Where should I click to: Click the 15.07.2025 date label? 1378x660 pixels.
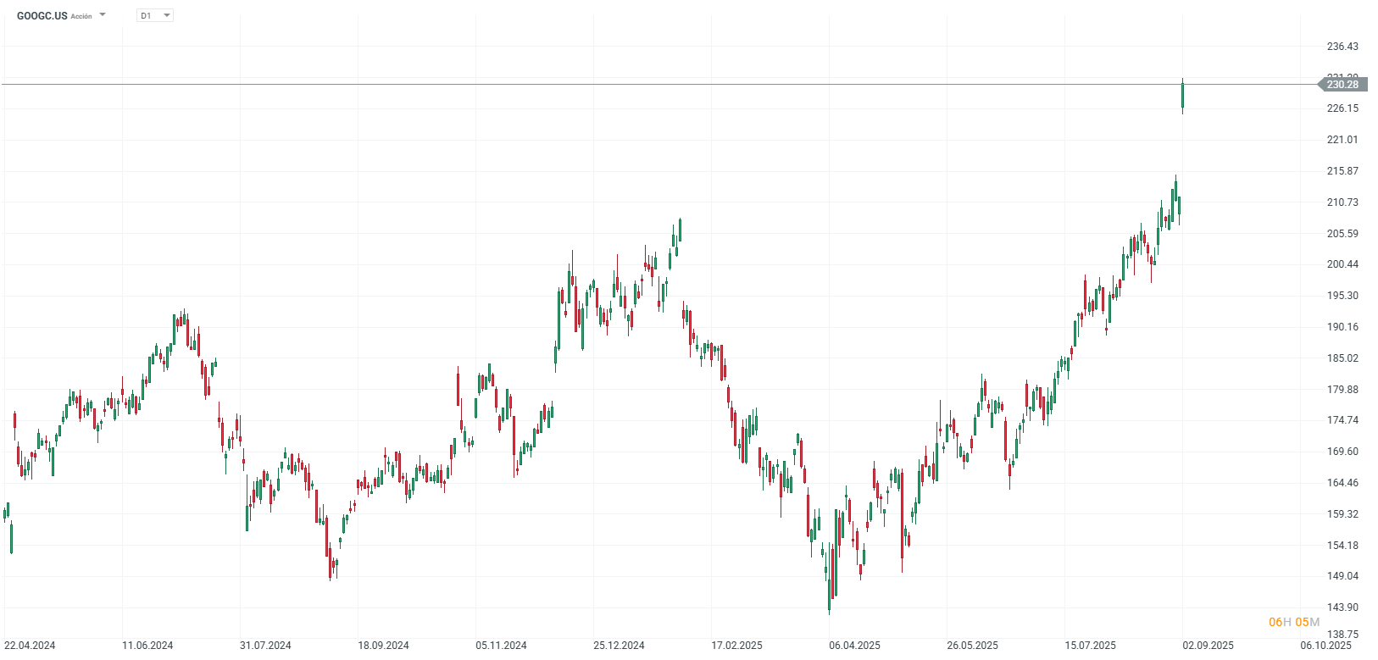pos(1091,646)
